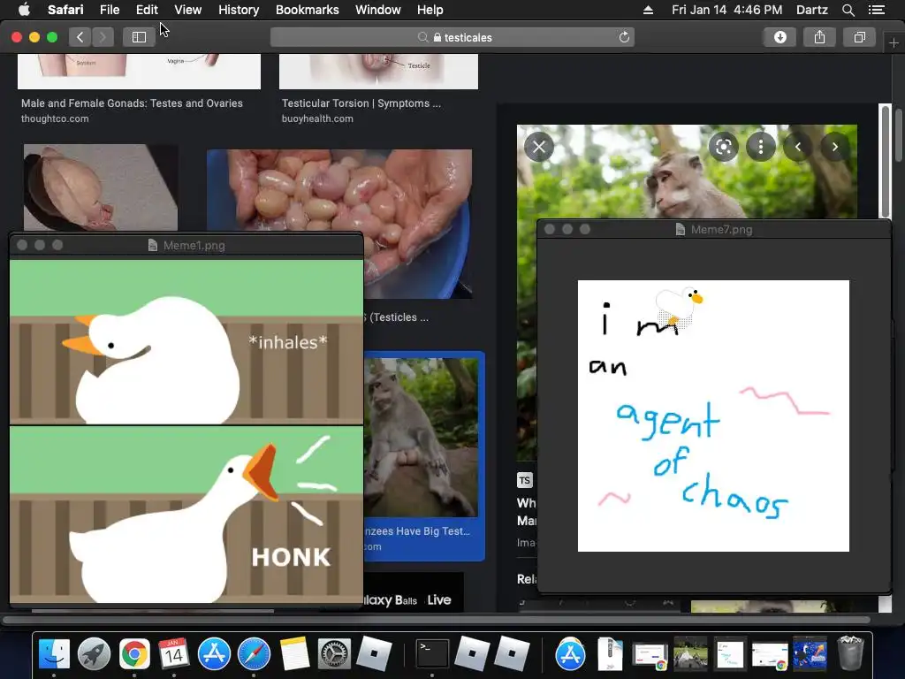This screenshot has height=679, width=905.
Task: Click the Meme7.png document icon in title
Action: coord(681,229)
